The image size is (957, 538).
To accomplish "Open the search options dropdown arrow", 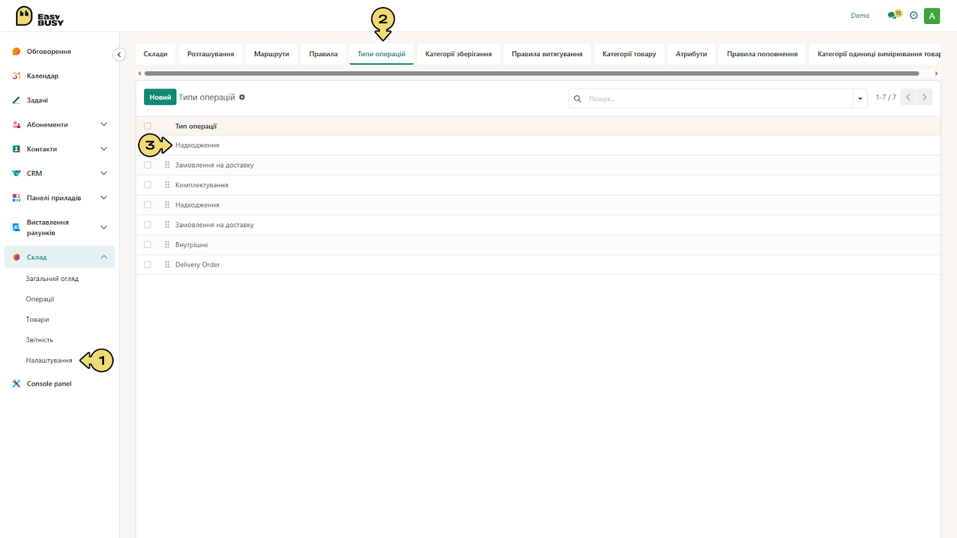I will 860,99.
